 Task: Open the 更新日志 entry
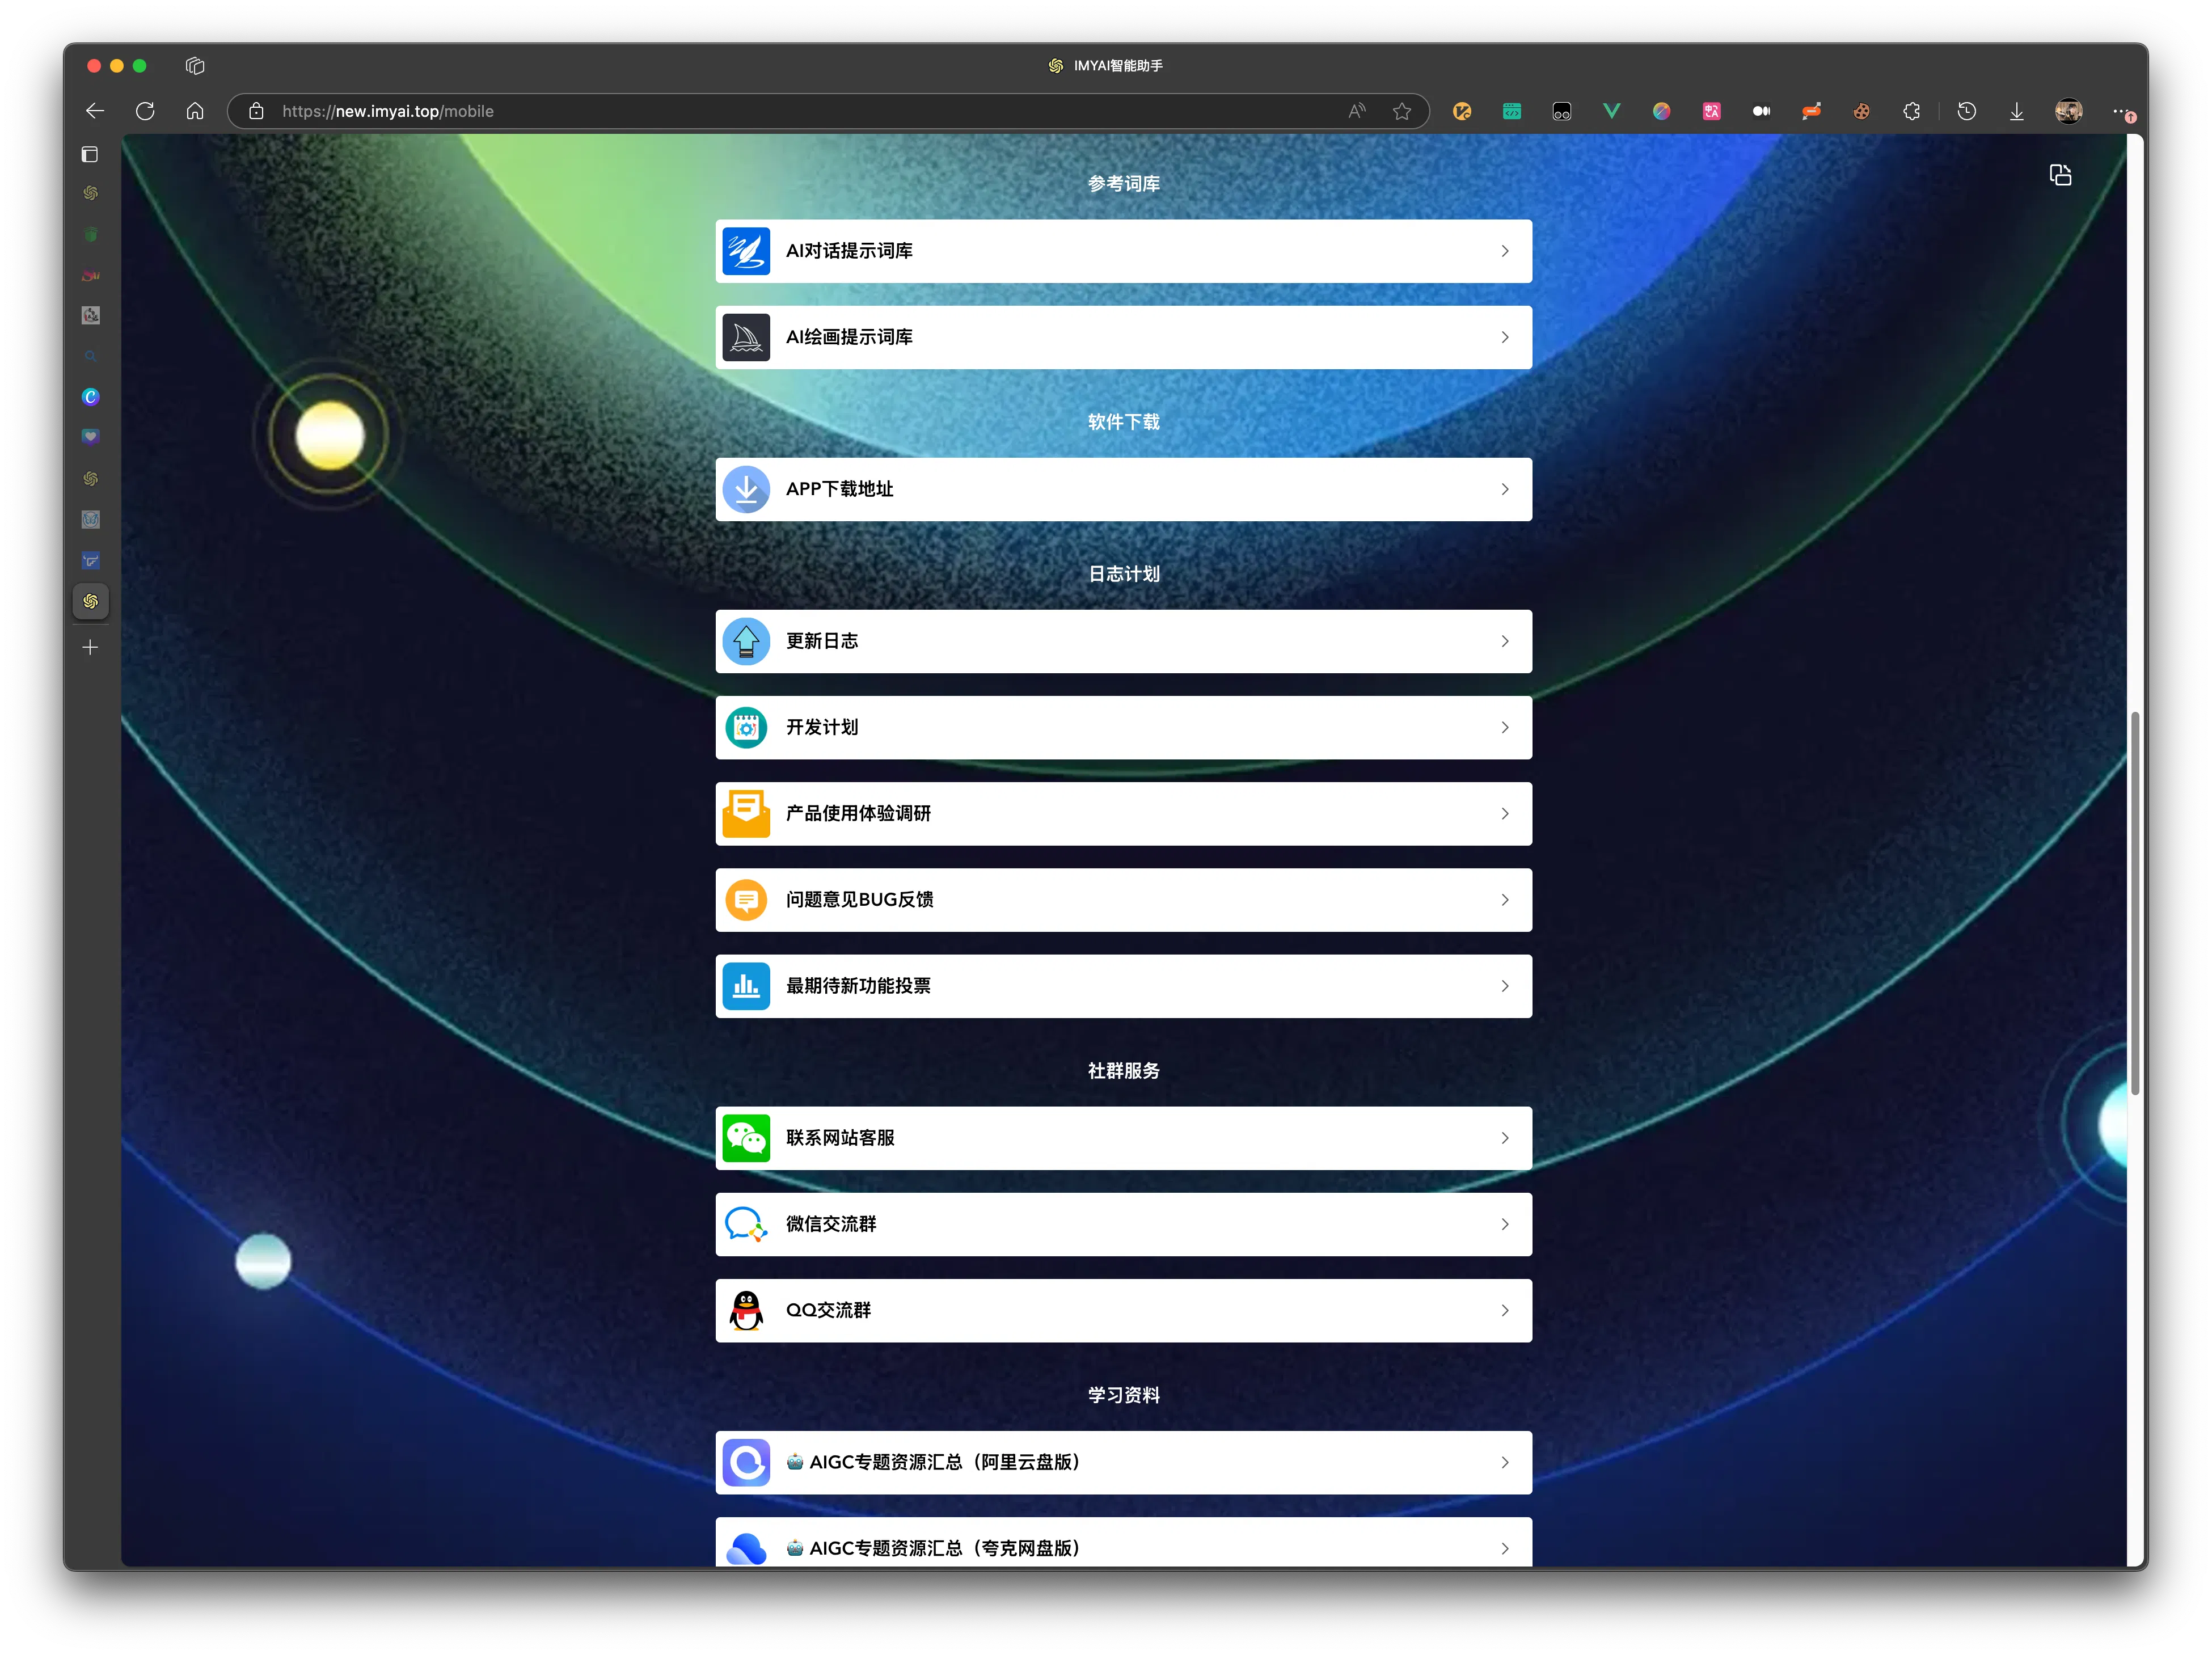point(1123,641)
